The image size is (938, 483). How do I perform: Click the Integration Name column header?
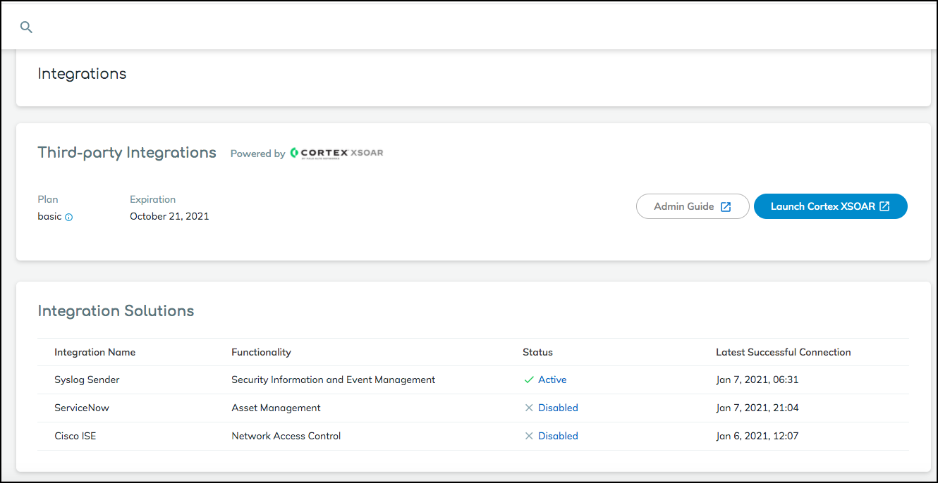pos(95,352)
